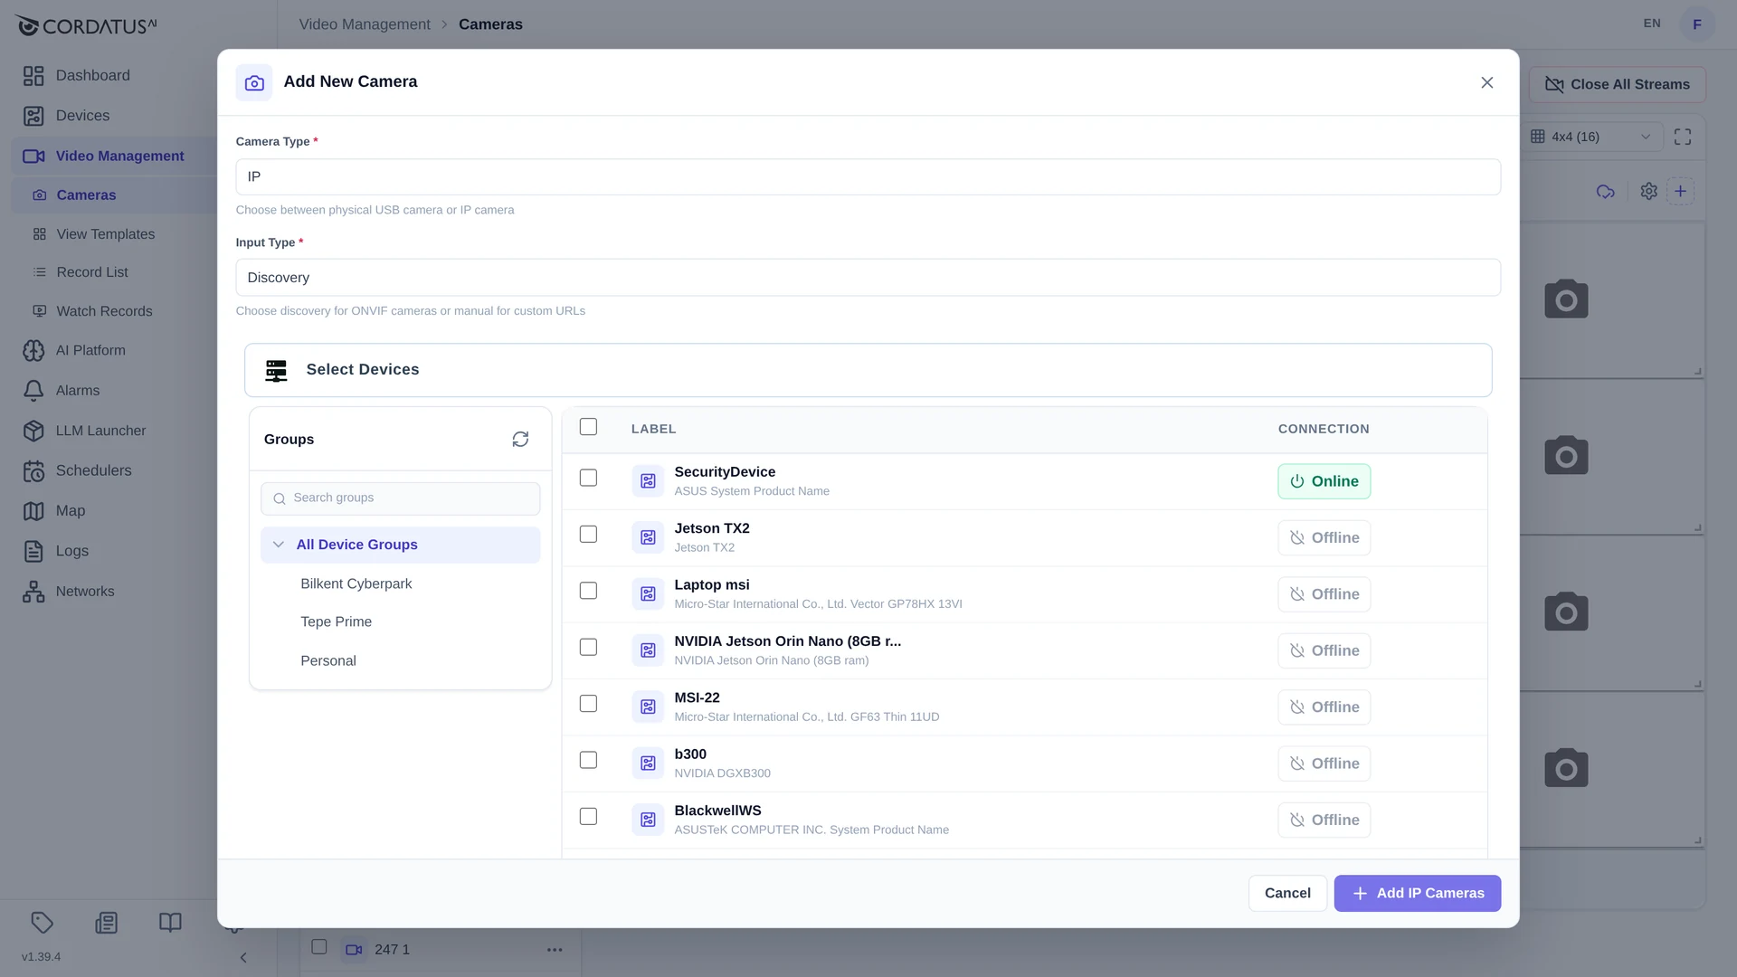Click the camera icon in dialog header
Screen dimensions: 1737x977
tap(254, 82)
